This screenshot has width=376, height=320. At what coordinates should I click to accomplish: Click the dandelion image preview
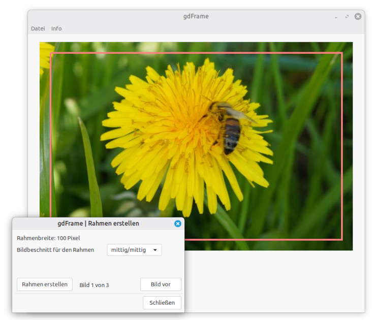196,146
